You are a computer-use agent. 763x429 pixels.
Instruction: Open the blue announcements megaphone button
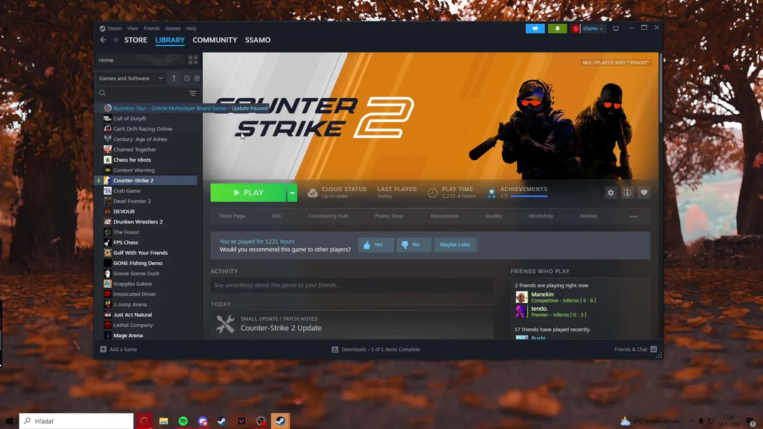535,28
